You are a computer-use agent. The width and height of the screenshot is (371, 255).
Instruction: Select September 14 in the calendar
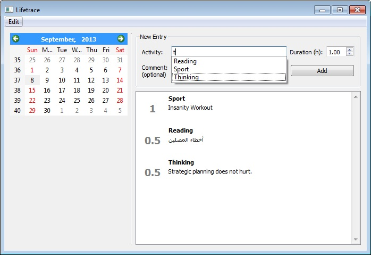pyautogui.click(x=120, y=80)
